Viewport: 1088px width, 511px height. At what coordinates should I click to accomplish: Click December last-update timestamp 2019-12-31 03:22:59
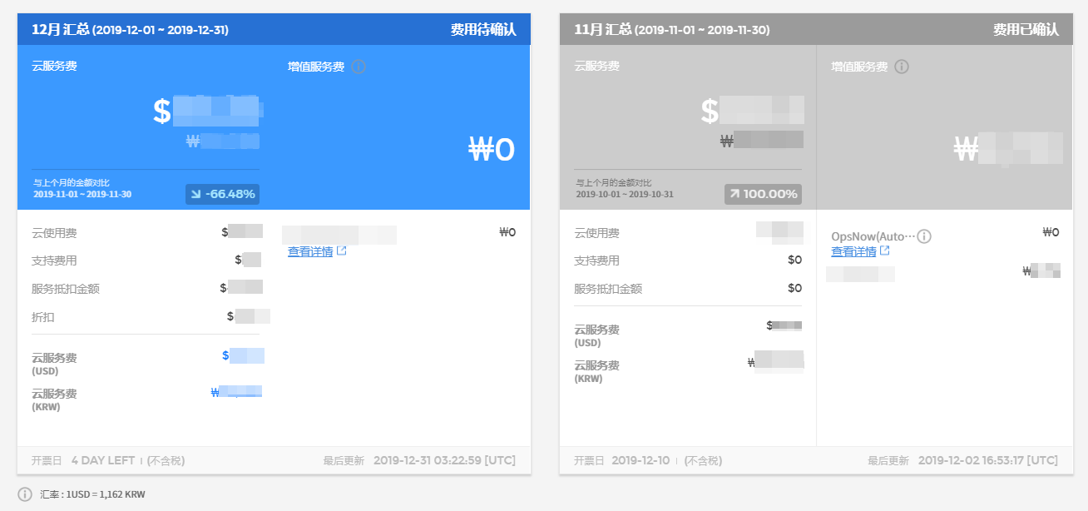[x=444, y=460]
